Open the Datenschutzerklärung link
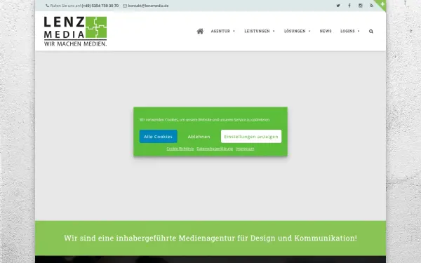The height and width of the screenshot is (263, 421). pyautogui.click(x=215, y=149)
